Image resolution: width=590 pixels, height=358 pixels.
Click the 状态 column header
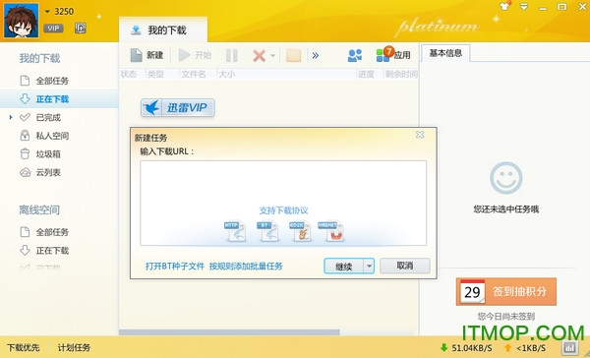pyautogui.click(x=129, y=74)
